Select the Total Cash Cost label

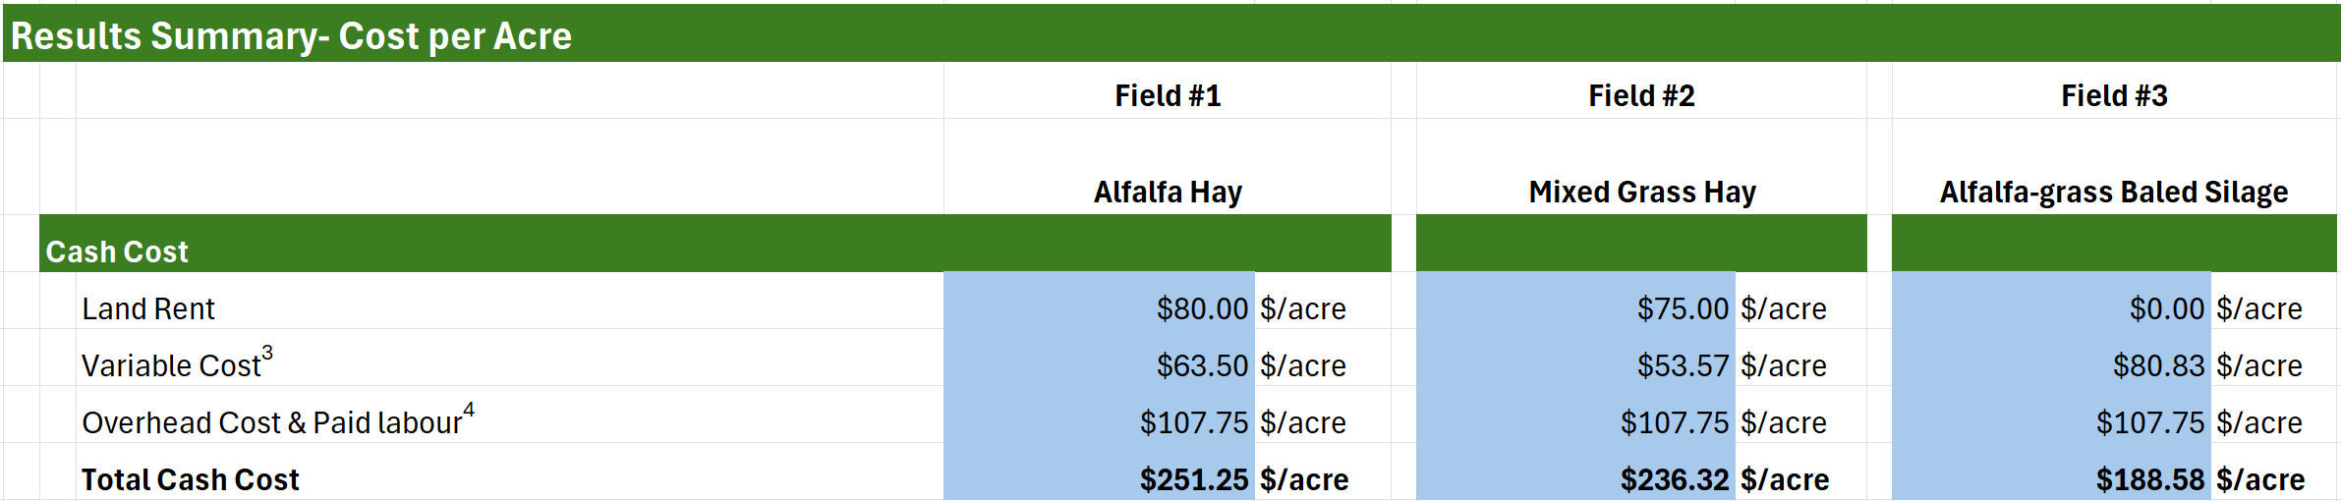coord(191,479)
